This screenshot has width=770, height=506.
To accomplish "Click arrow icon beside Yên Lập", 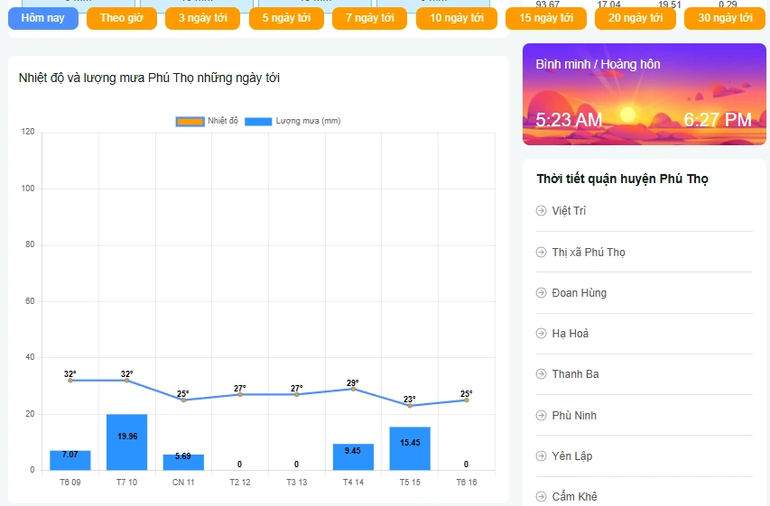I will (x=542, y=456).
